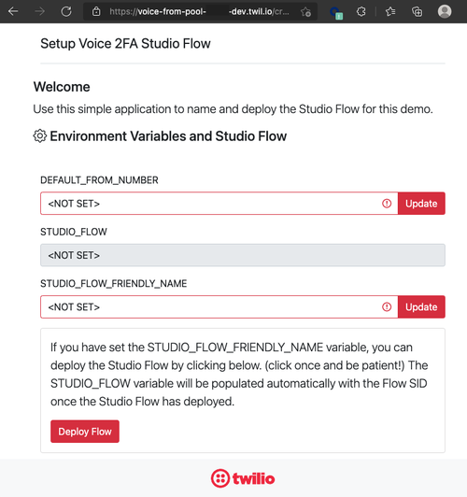Go back to the previous page
The image size is (467, 497).
[13, 12]
